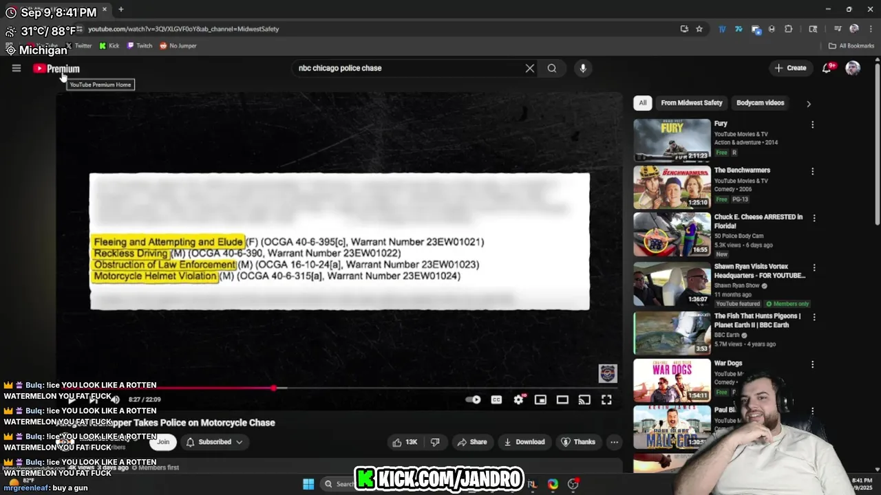881x495 pixels.
Task: Dislike the video
Action: [x=435, y=442]
